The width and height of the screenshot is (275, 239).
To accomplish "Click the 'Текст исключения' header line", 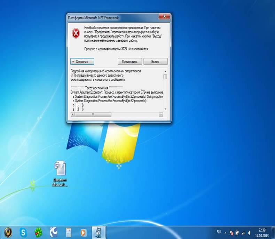I will [97, 88].
